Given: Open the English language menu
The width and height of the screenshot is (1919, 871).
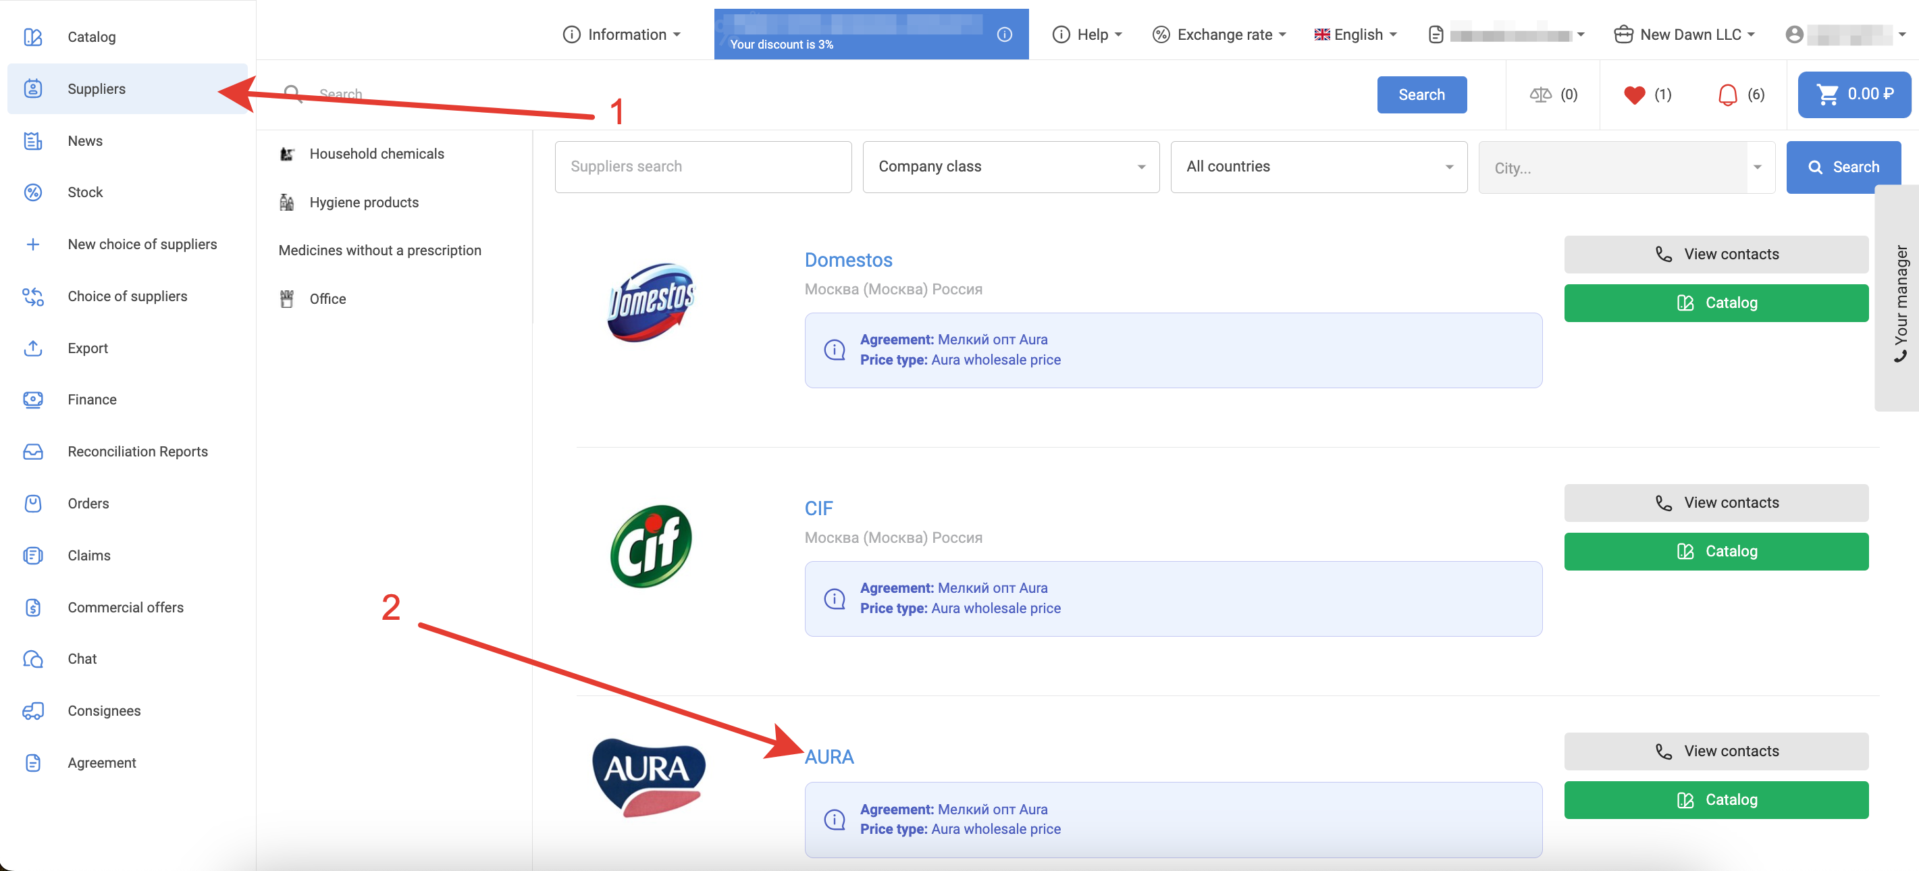Looking at the screenshot, I should coord(1355,34).
